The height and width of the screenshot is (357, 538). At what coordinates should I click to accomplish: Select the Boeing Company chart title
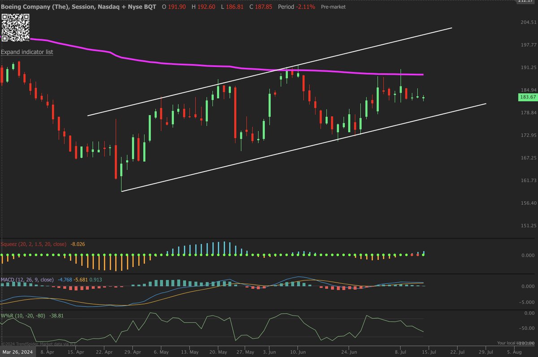tap(78, 7)
